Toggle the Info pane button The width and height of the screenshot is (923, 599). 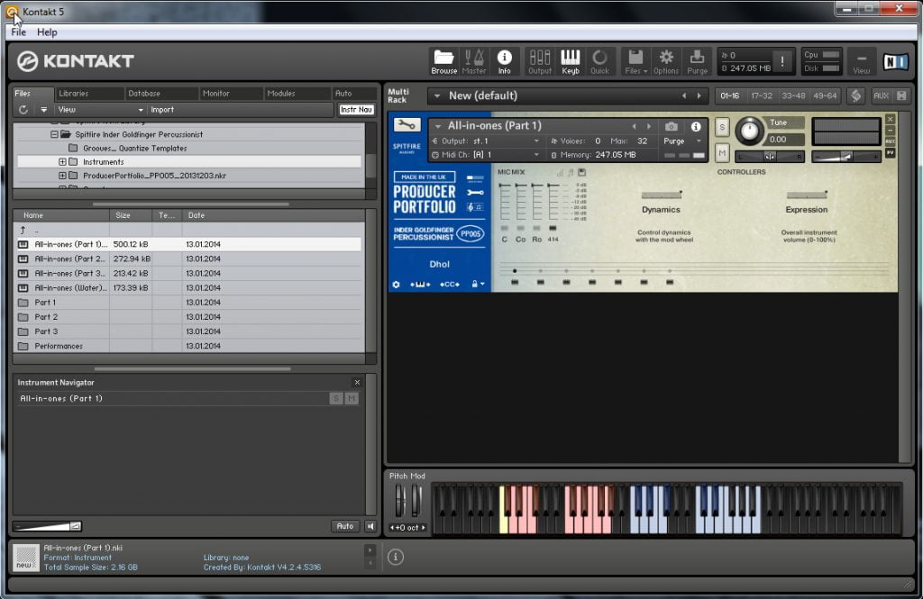[x=505, y=62]
